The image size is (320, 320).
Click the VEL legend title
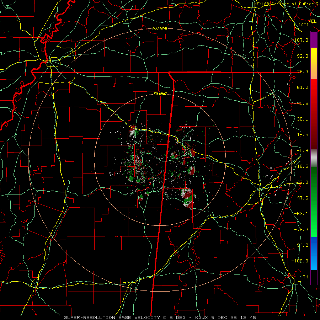click(313, 21)
